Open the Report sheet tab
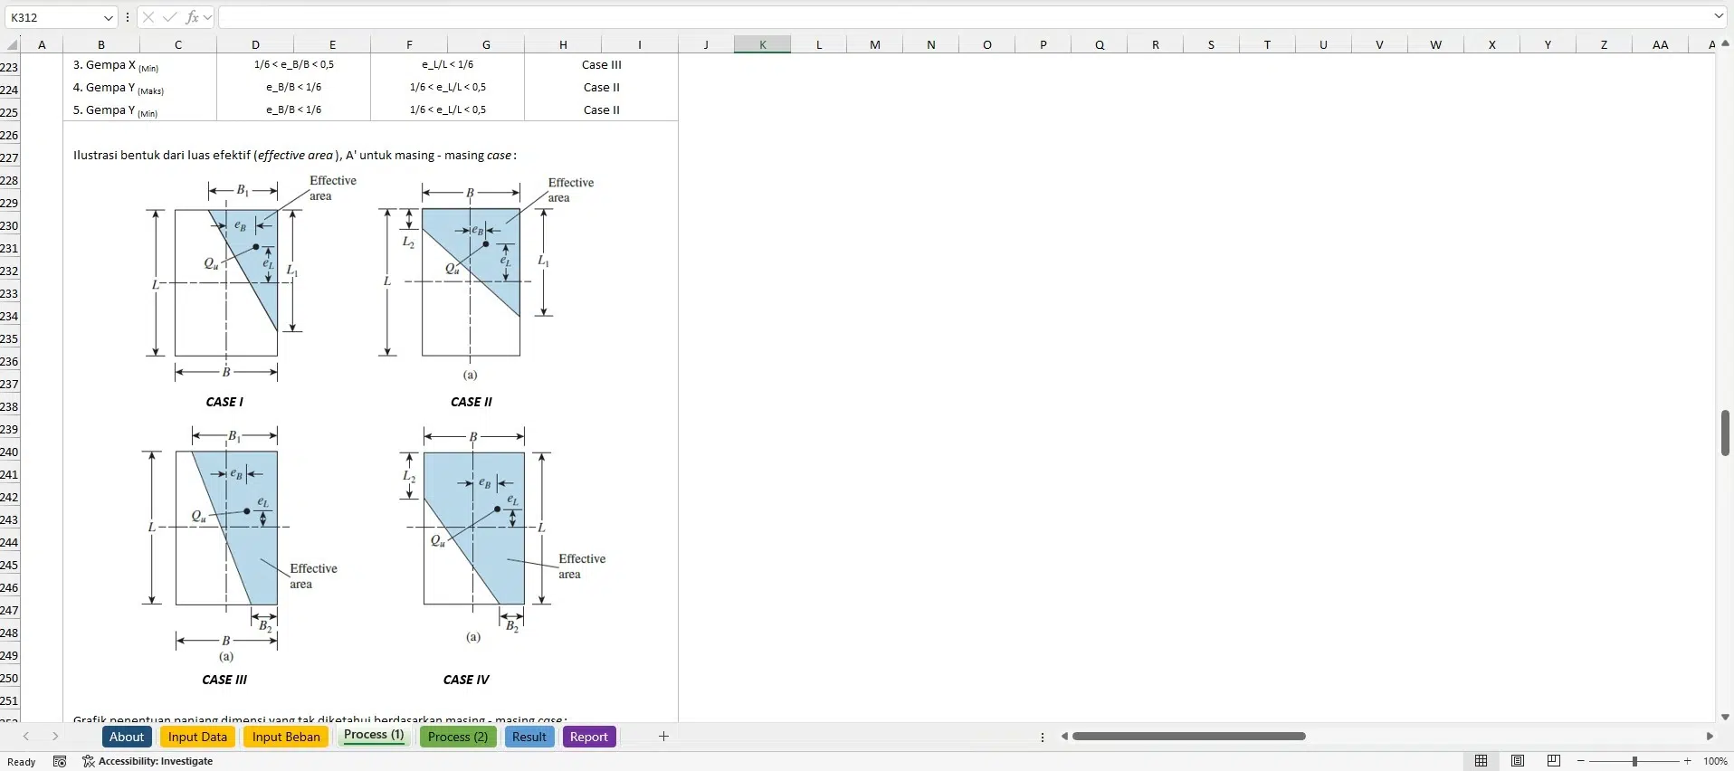 [x=588, y=737]
